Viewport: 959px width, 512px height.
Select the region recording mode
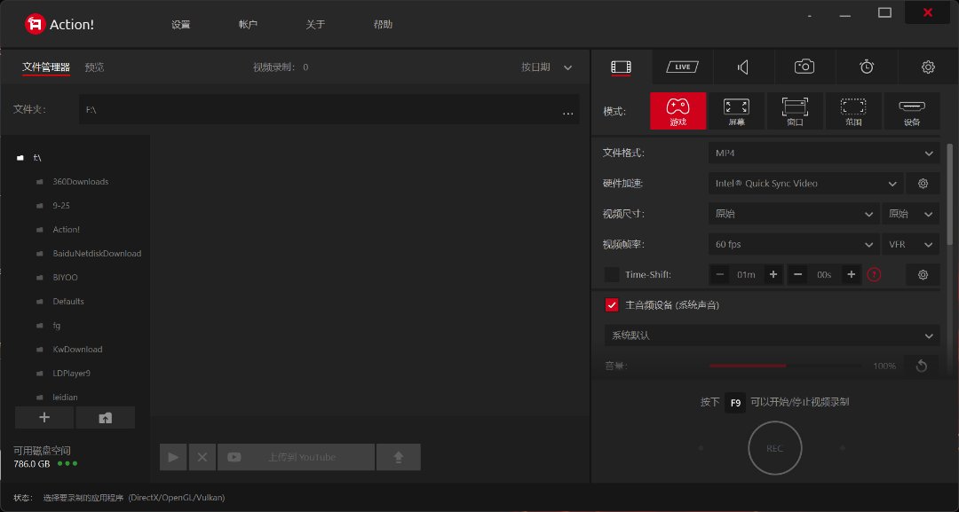click(853, 111)
